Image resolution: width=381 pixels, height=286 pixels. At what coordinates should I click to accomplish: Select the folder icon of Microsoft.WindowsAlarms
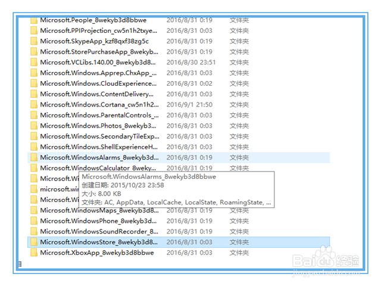pyautogui.click(x=34, y=157)
